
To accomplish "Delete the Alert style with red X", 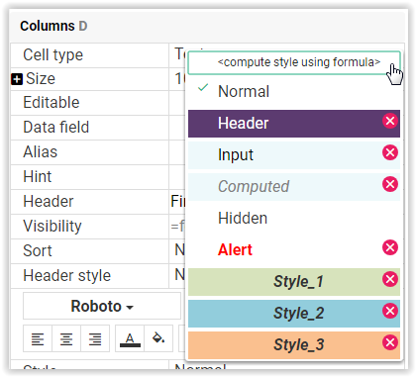I will point(390,247).
